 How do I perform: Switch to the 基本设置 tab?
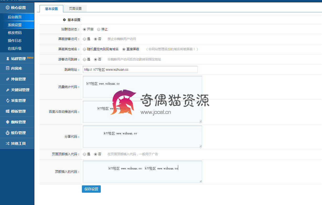point(51,9)
